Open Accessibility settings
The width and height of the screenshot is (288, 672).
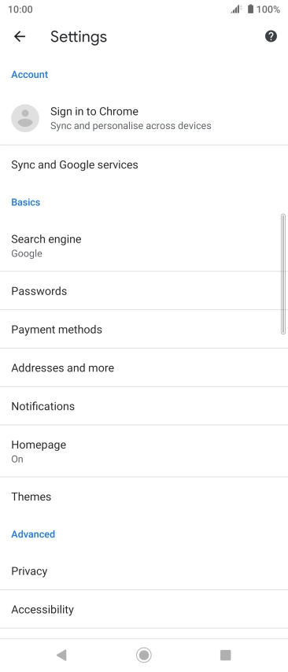pyautogui.click(x=144, y=609)
